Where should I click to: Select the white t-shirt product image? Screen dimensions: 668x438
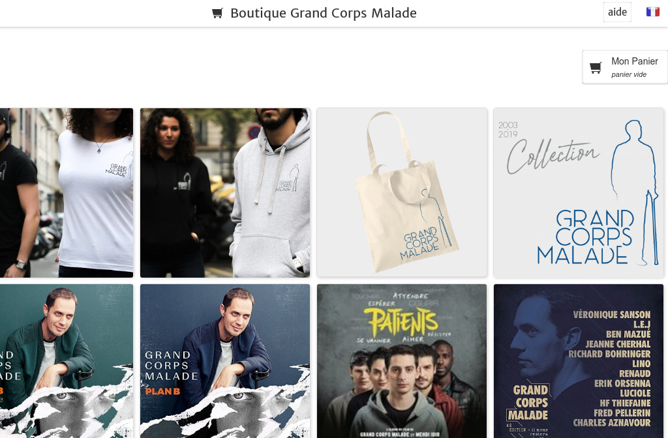click(67, 192)
